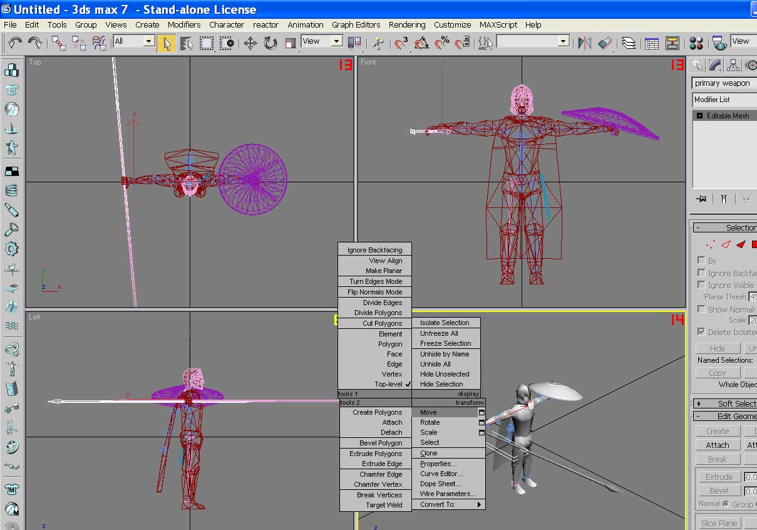The height and width of the screenshot is (530, 757).
Task: Click the reactor Rigid Body Collection icon
Action: 11,69
